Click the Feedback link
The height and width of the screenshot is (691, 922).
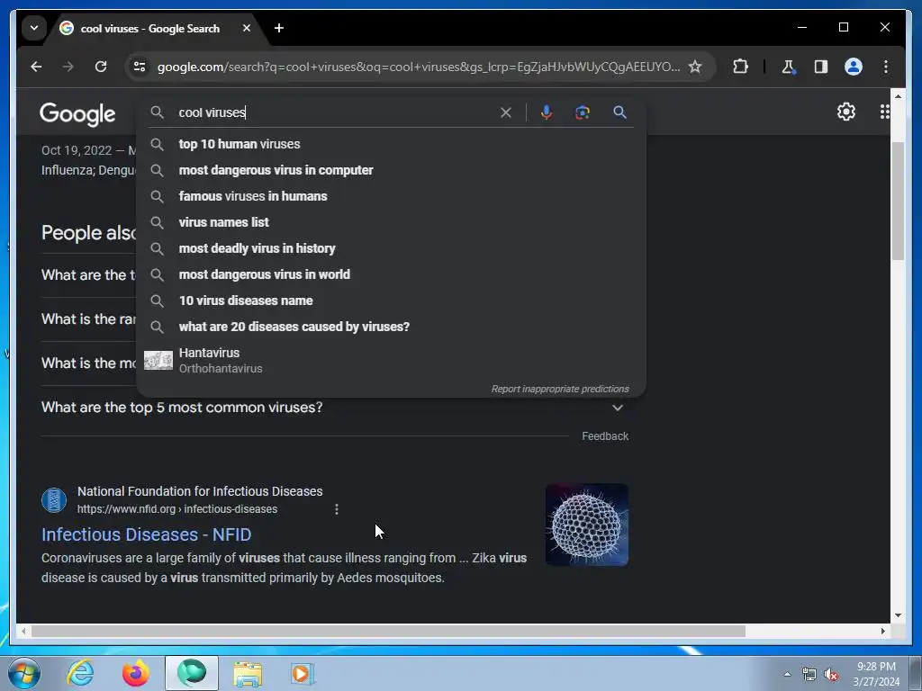(x=605, y=436)
